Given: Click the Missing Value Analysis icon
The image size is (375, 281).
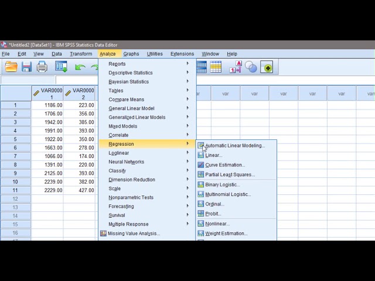Looking at the screenshot, I should pos(103,234).
